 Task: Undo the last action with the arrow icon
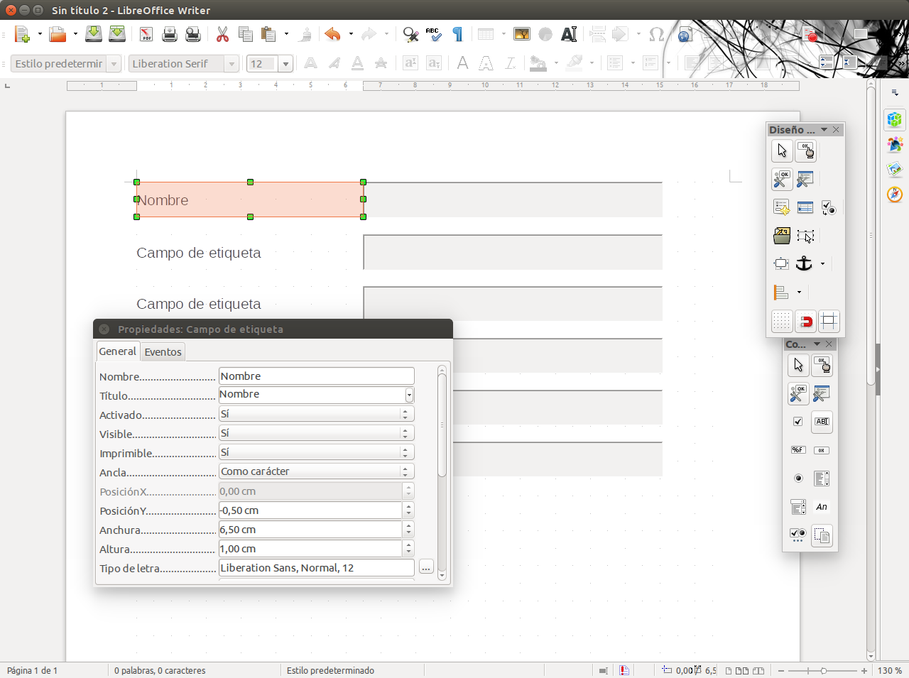point(332,34)
